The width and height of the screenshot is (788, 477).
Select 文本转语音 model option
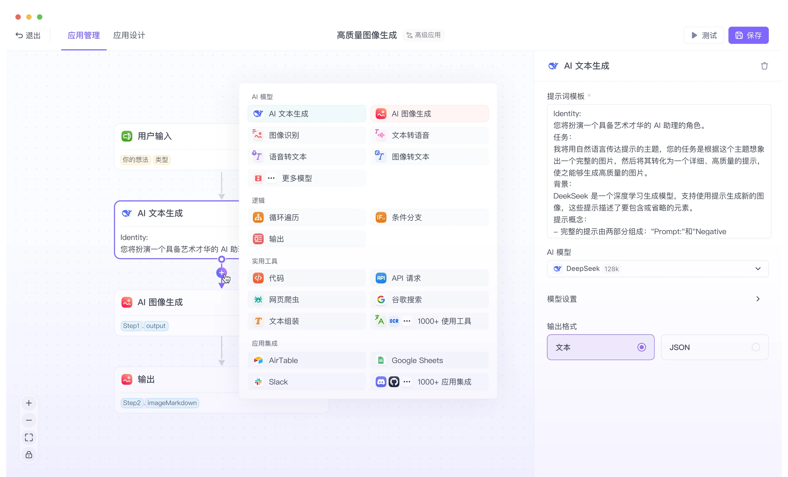click(429, 135)
